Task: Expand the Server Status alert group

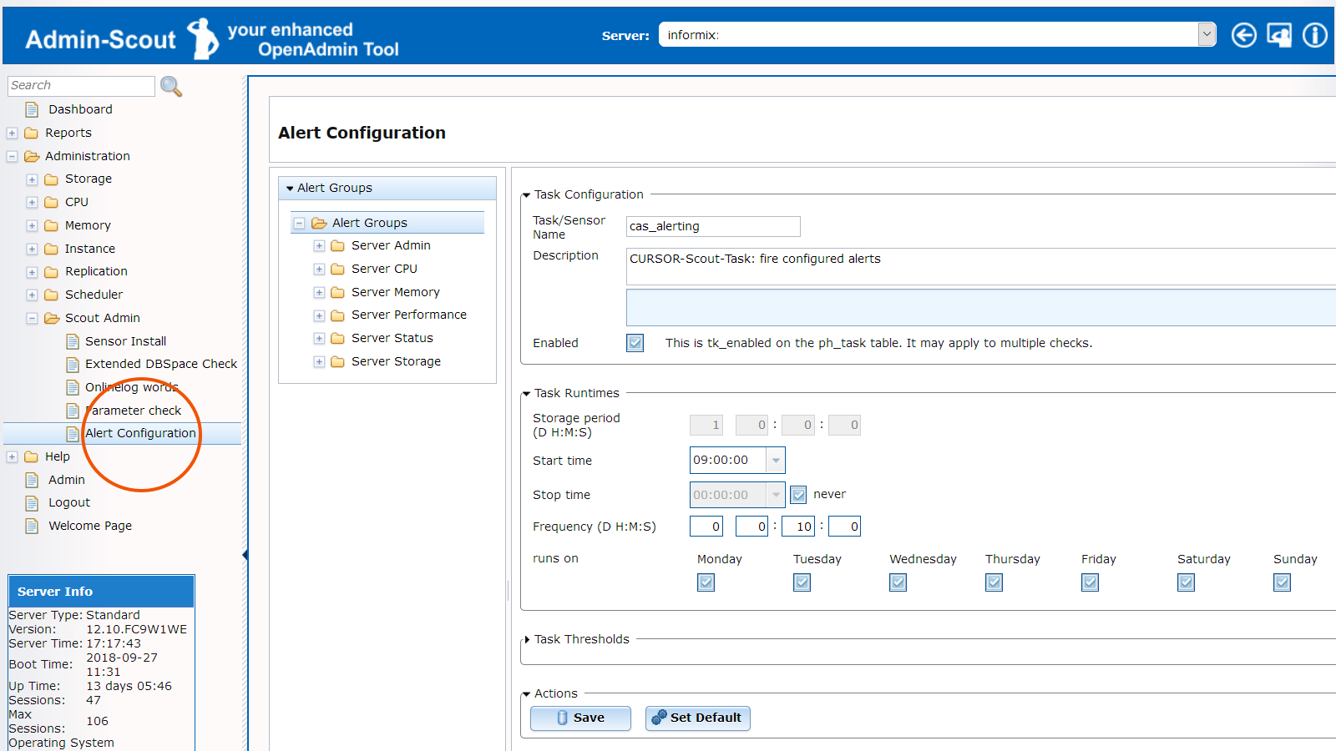Action: pyautogui.click(x=319, y=338)
